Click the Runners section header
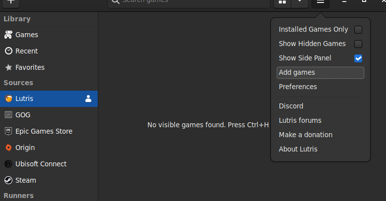 (18, 196)
